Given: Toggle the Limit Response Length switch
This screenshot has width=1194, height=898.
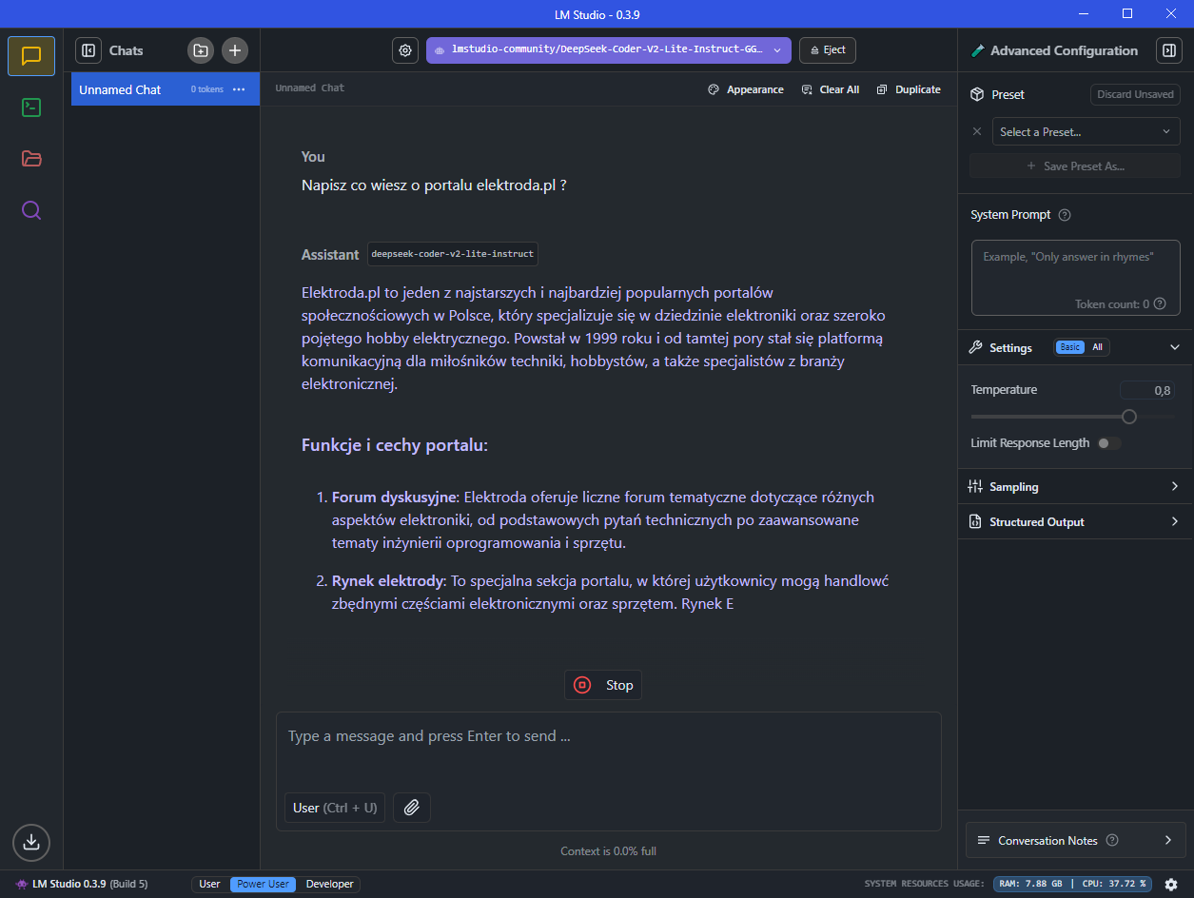Looking at the screenshot, I should 1109,443.
